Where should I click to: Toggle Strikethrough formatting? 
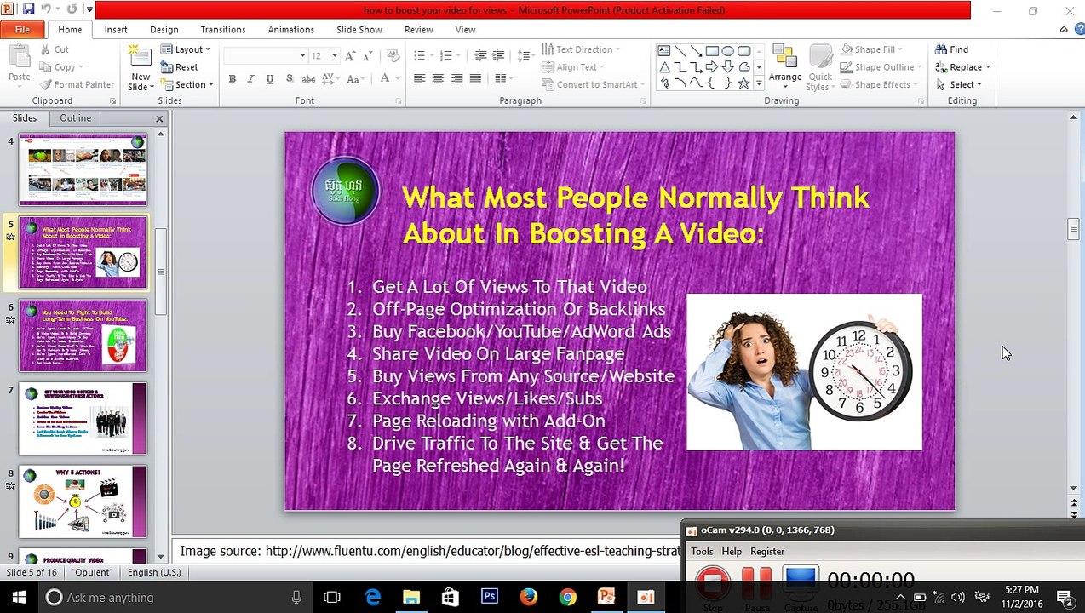(308, 78)
